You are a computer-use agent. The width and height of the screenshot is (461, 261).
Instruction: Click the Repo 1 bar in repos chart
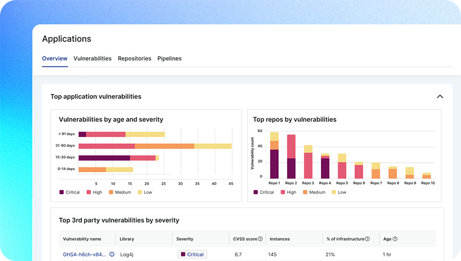(274, 156)
